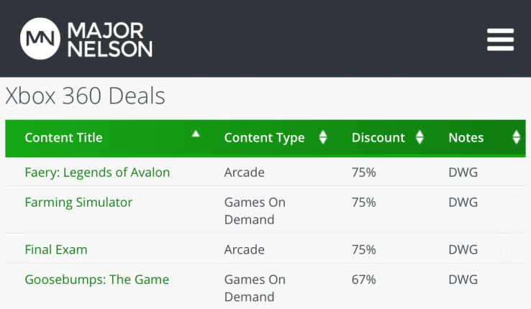Sort by the Content Type header
Screen dimensions: 531x309
click(x=264, y=137)
